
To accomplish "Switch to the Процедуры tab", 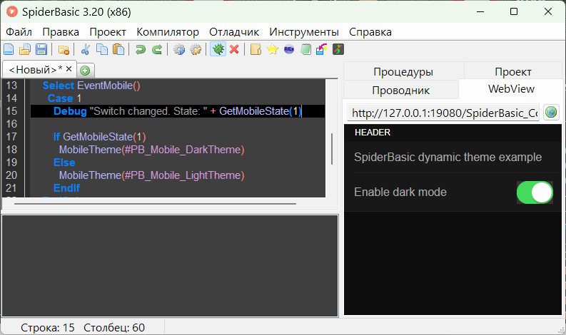I will click(x=403, y=71).
